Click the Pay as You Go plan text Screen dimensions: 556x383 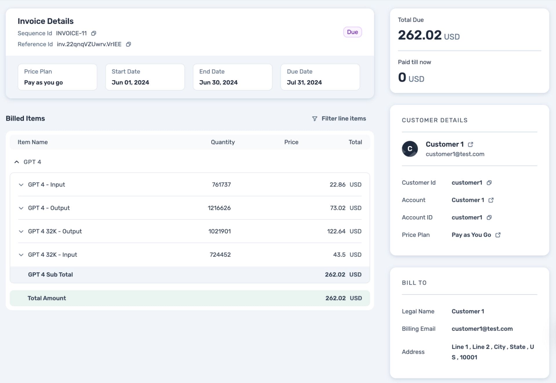coord(471,235)
